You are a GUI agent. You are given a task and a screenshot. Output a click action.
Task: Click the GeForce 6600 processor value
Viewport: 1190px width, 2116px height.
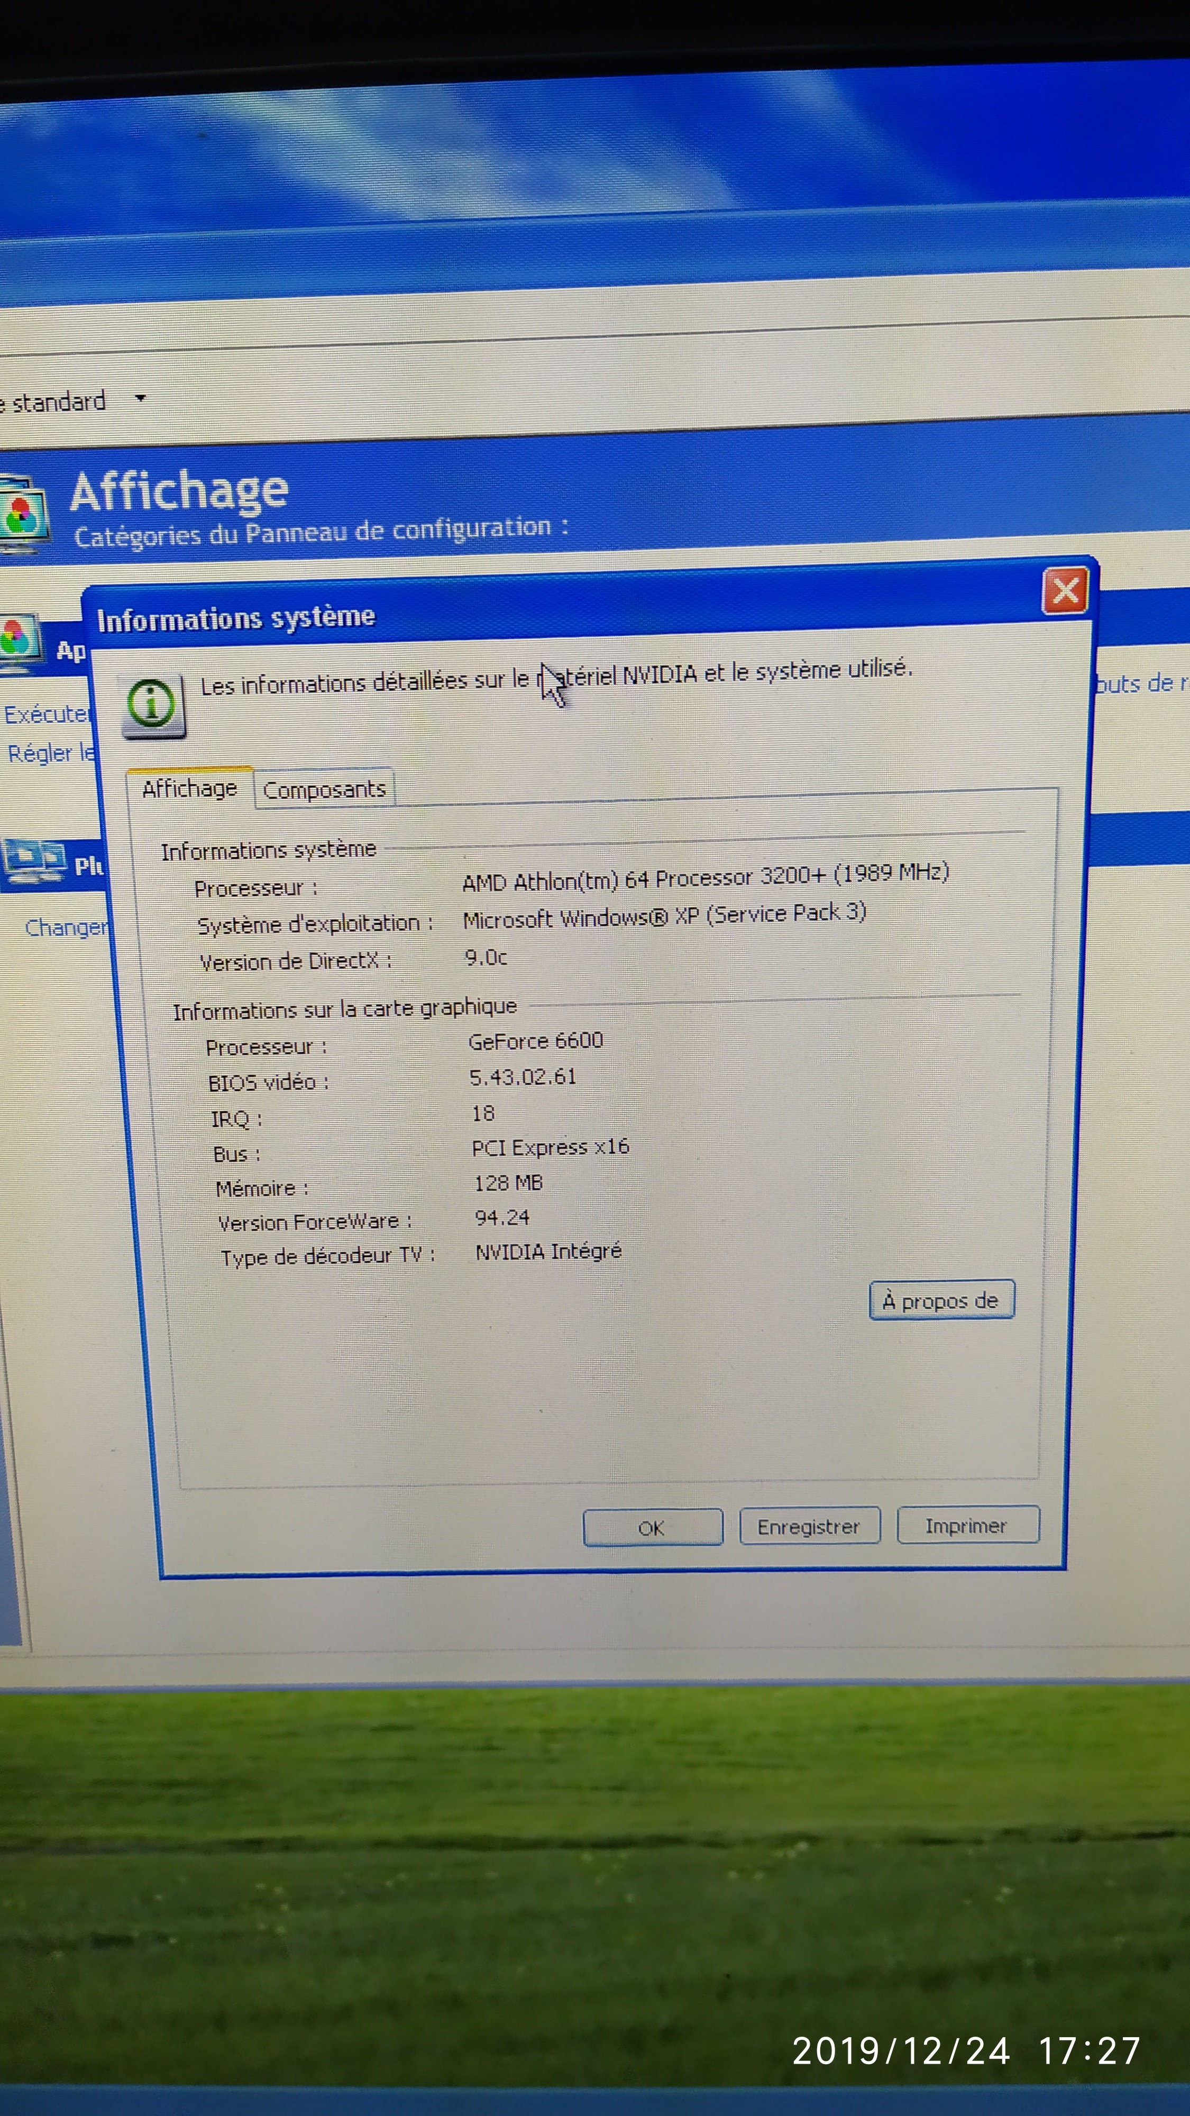click(535, 1041)
